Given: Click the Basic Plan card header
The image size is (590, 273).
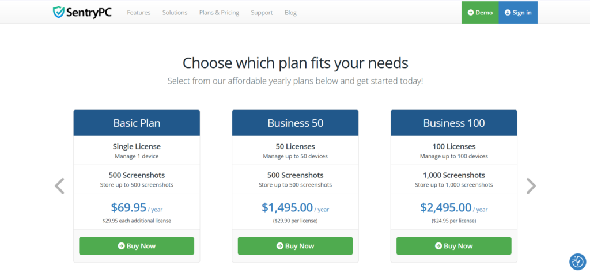Looking at the screenshot, I should coord(137,123).
